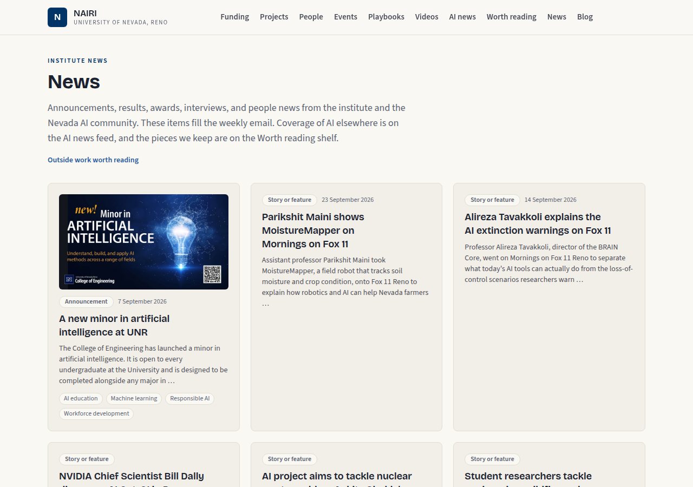The image size is (693, 487).
Task: Click Story or feature label on nuclear project card
Action: click(289, 459)
